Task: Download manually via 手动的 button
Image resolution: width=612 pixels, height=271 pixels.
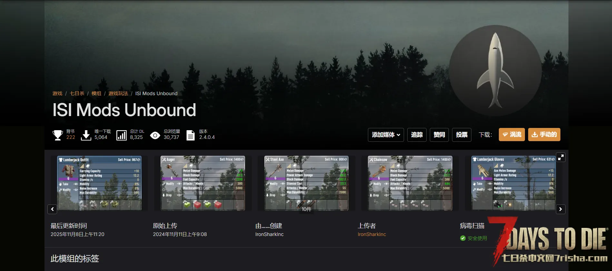Action: click(544, 135)
